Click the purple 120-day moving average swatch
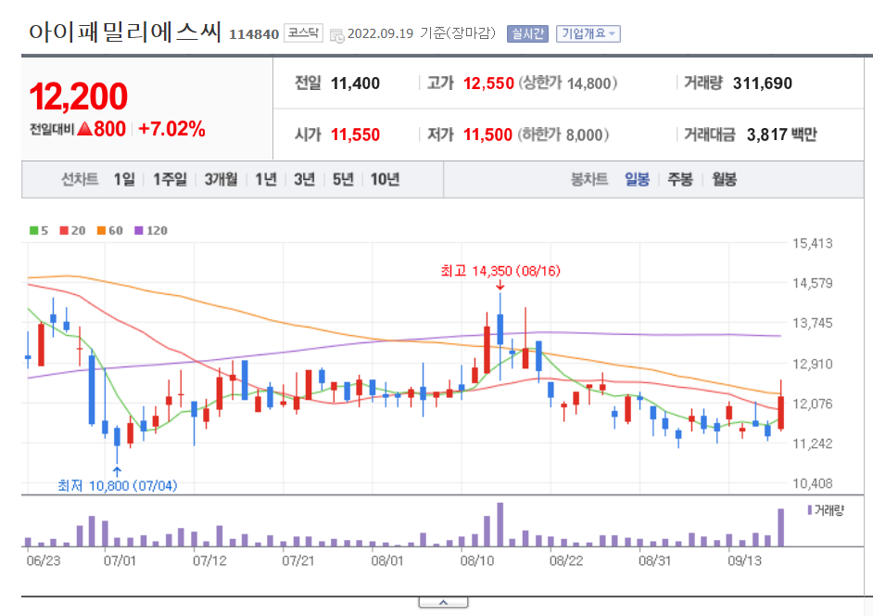873x616 pixels. tap(139, 230)
